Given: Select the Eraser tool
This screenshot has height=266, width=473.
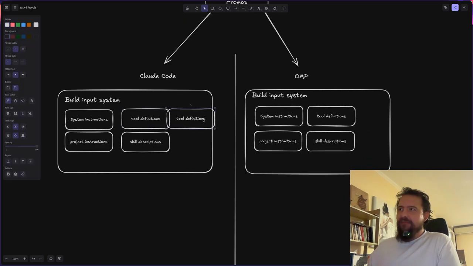Looking at the screenshot, I should (274, 8).
